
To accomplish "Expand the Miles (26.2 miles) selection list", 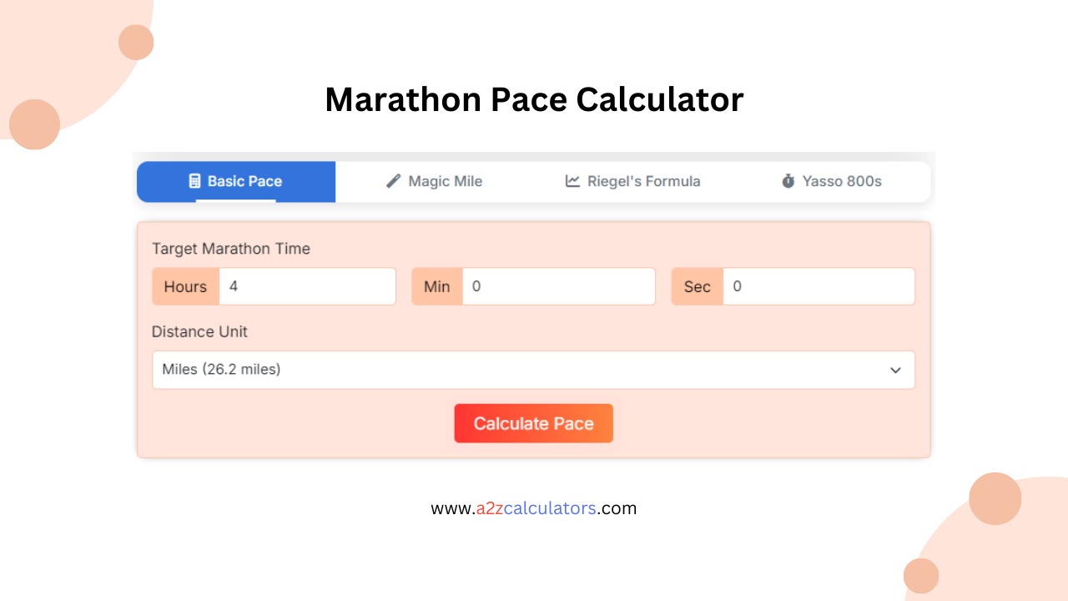I will coord(533,370).
